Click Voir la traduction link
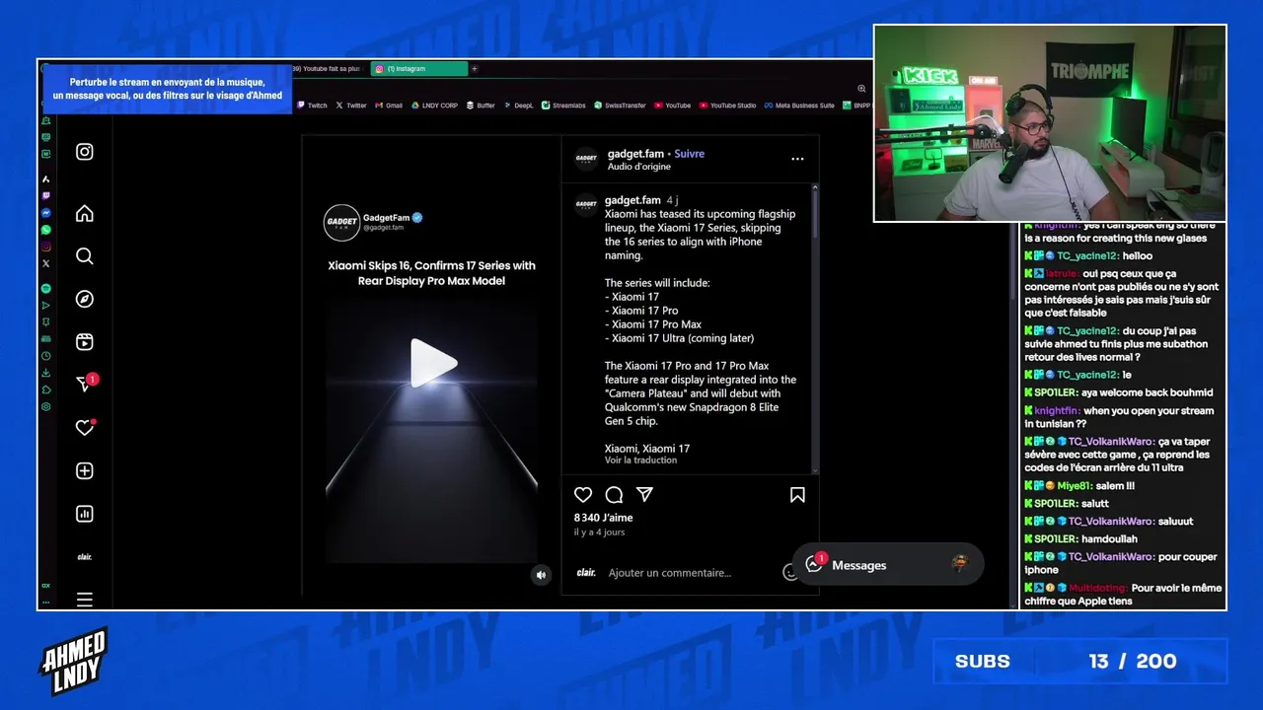1263x710 pixels. [640, 461]
